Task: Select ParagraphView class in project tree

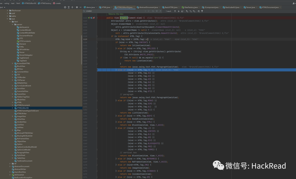Action: [x=23, y=152]
